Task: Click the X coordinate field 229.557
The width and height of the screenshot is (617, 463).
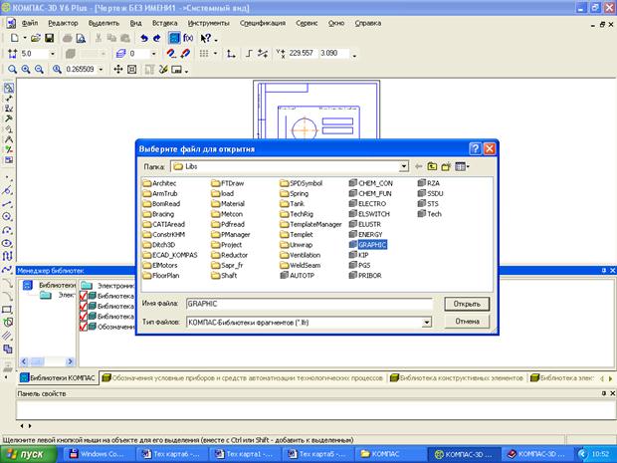Action: (x=302, y=53)
